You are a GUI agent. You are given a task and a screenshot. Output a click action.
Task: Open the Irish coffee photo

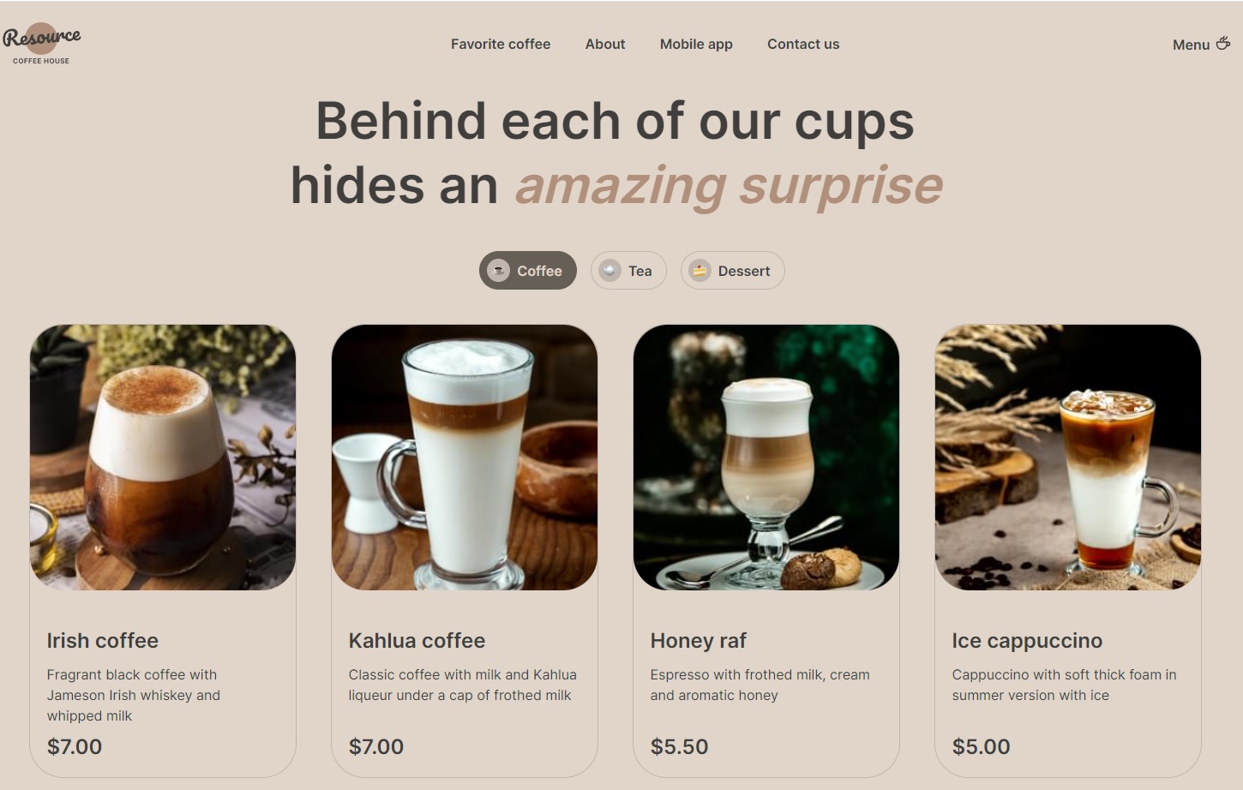pos(163,458)
